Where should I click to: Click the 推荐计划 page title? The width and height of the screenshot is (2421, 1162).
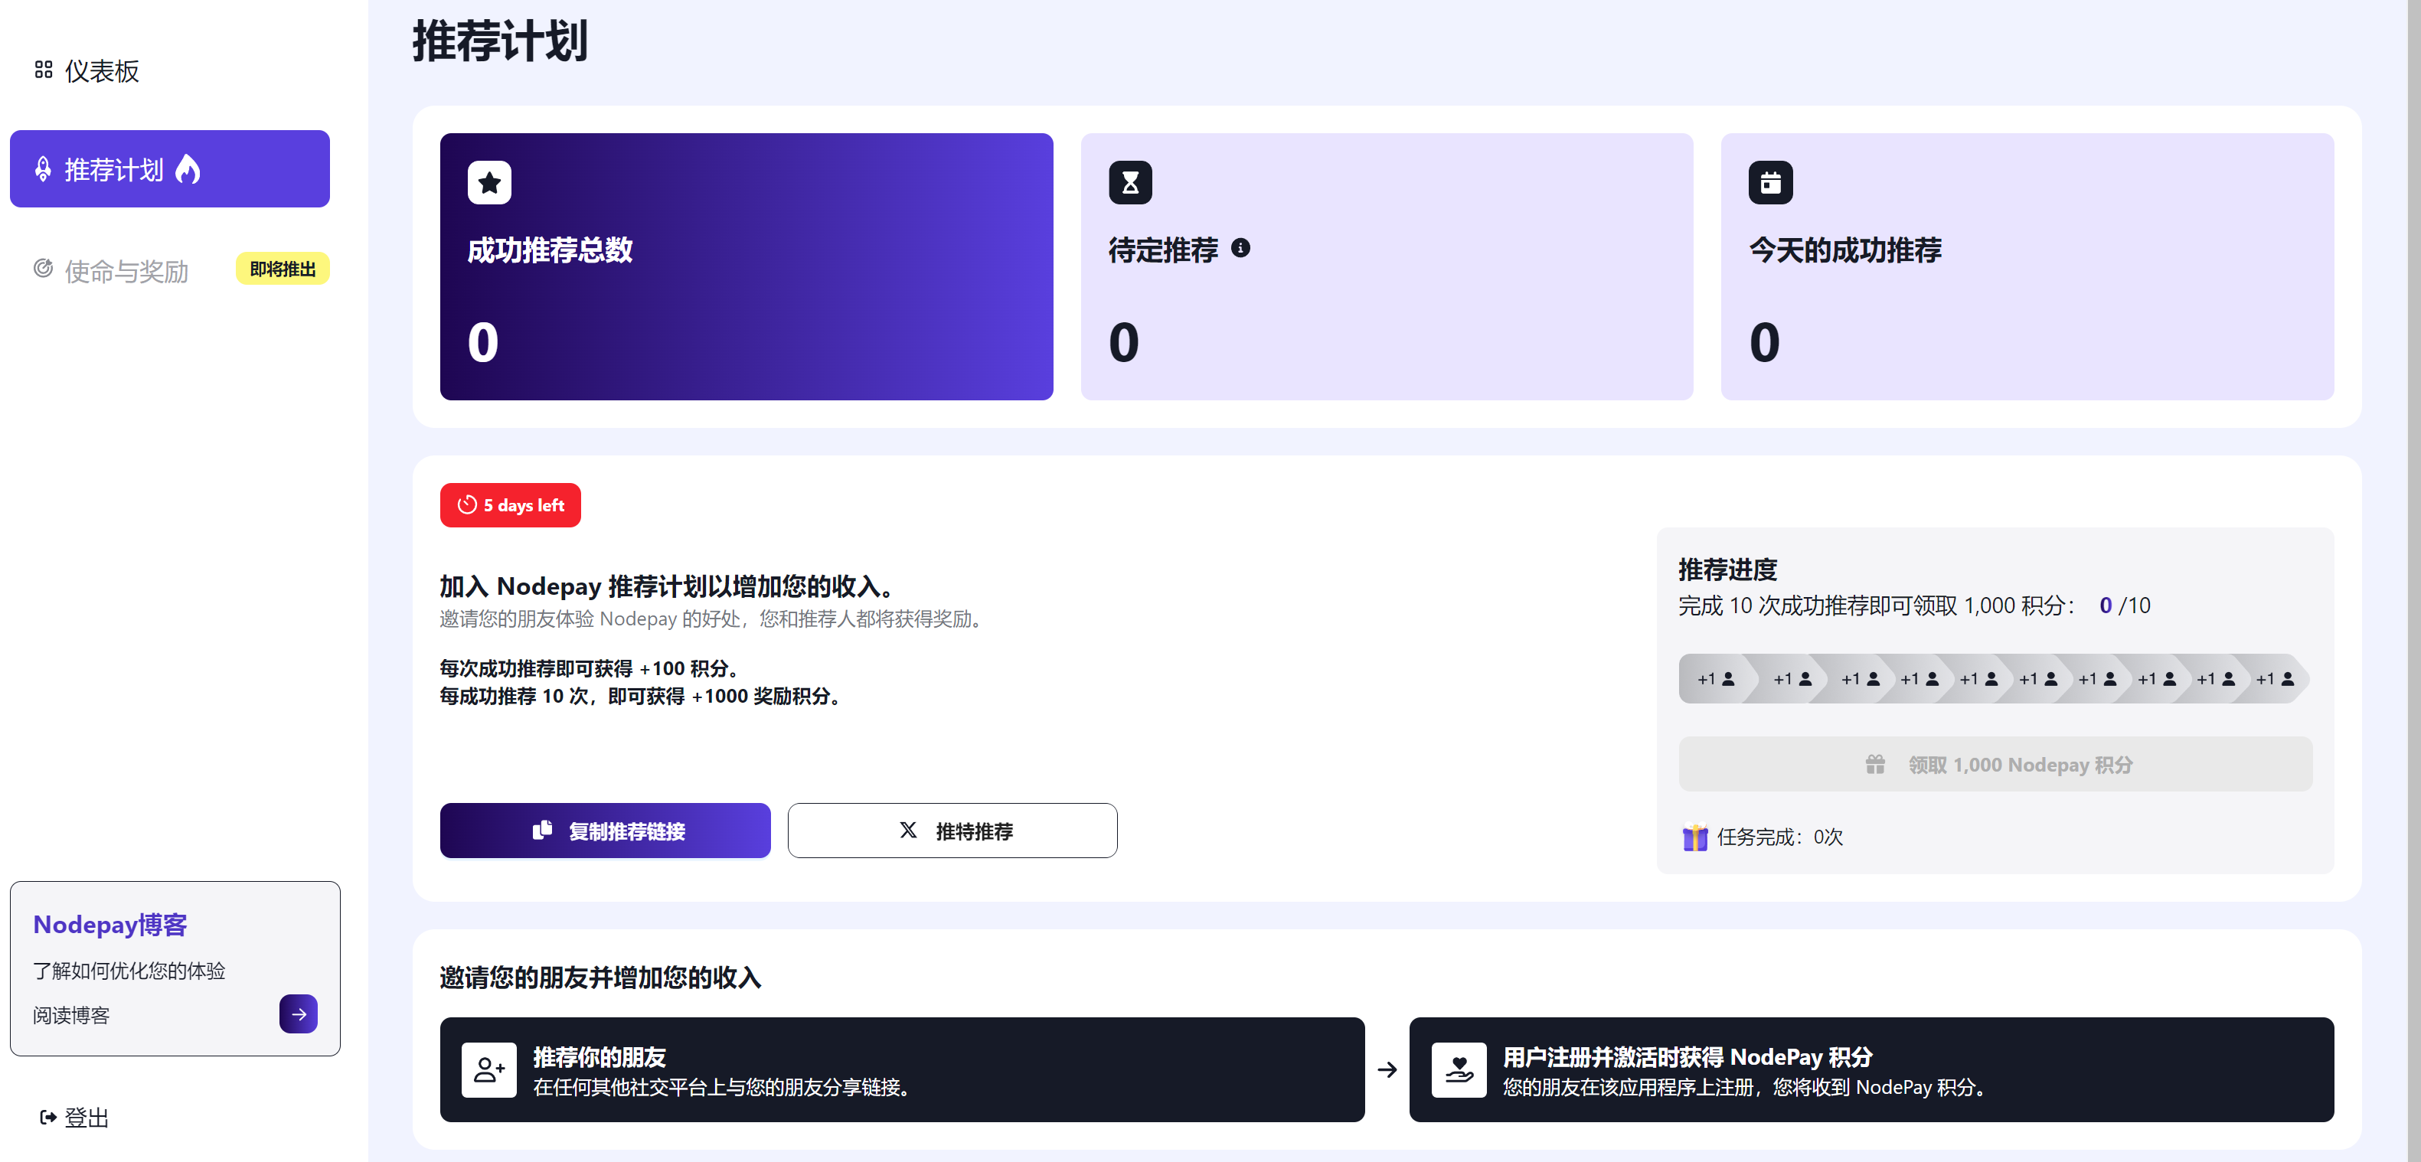tap(500, 41)
